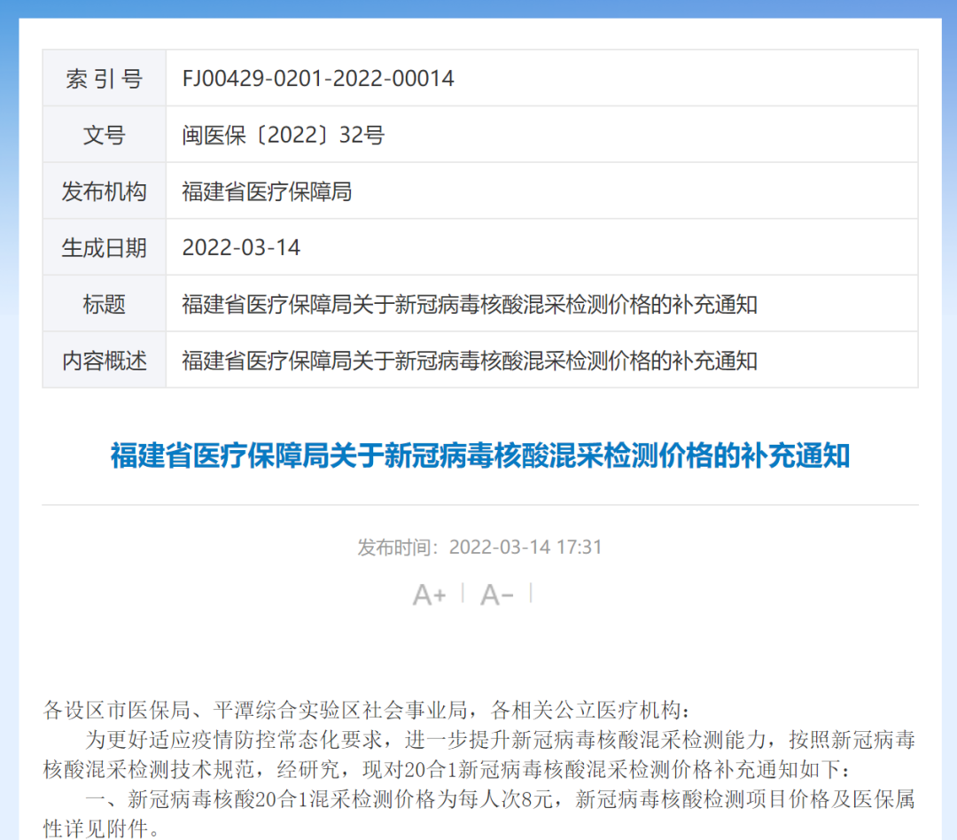
Task: Select the 文号 label cell
Action: pyautogui.click(x=105, y=136)
